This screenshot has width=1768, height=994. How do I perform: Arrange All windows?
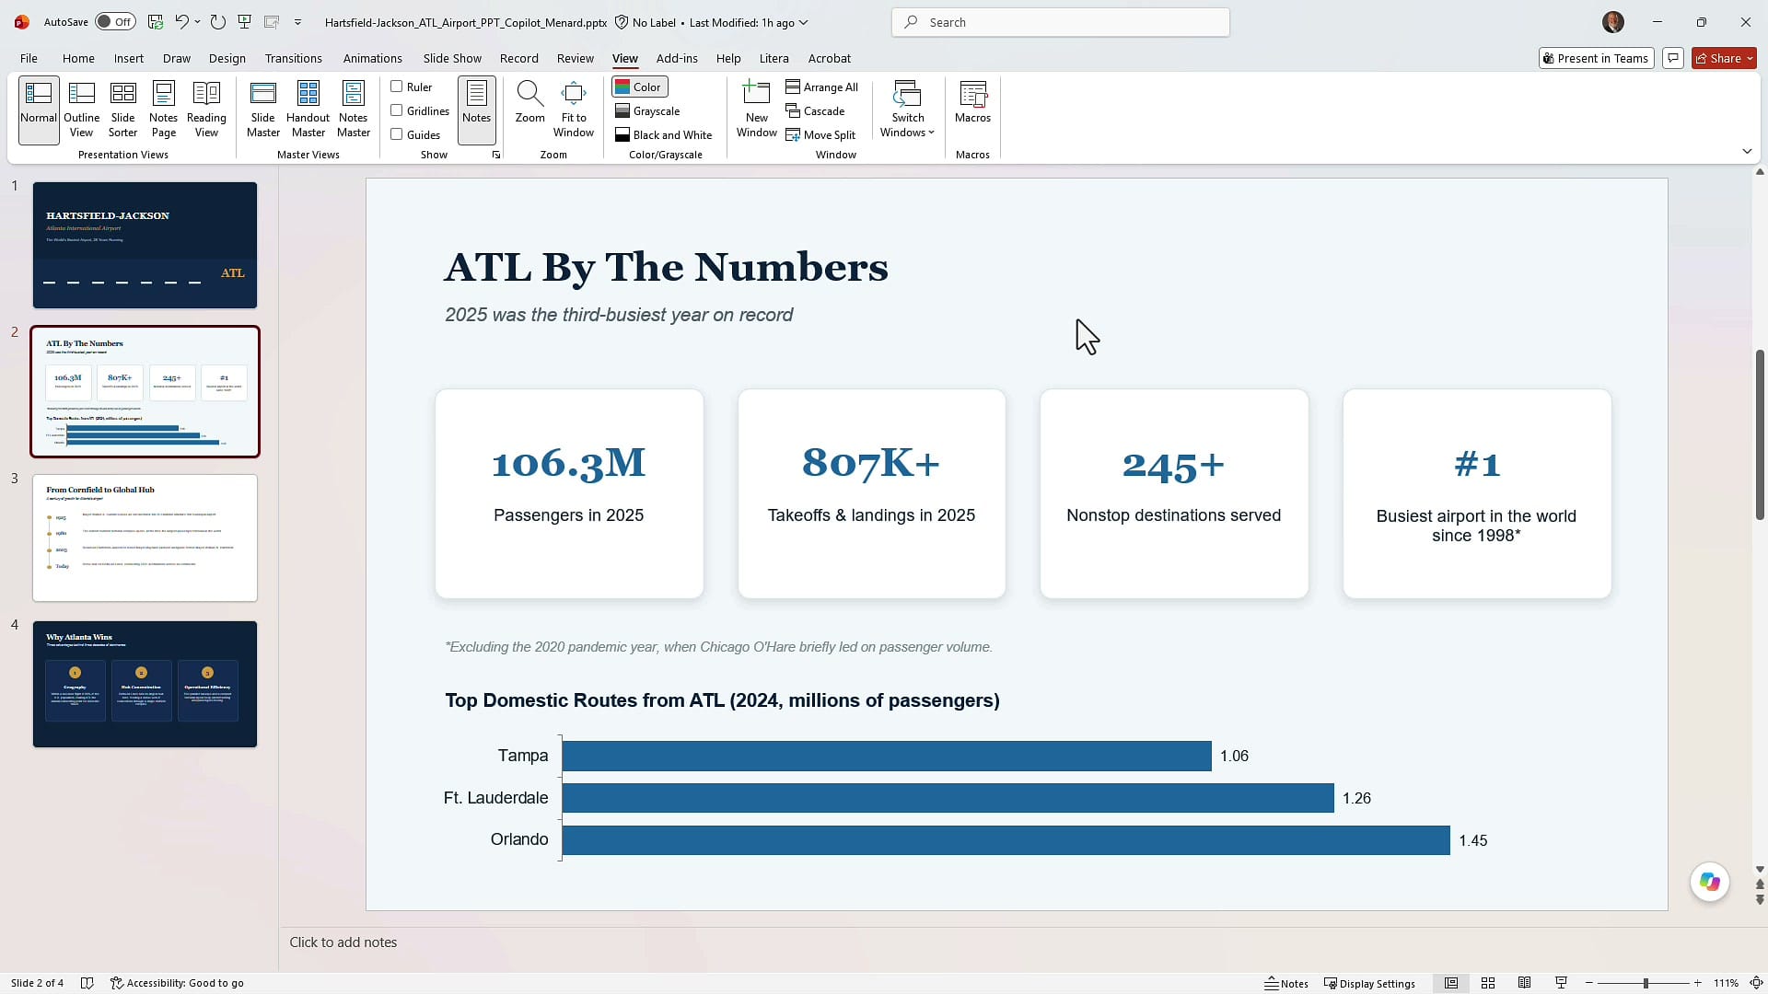821,87
